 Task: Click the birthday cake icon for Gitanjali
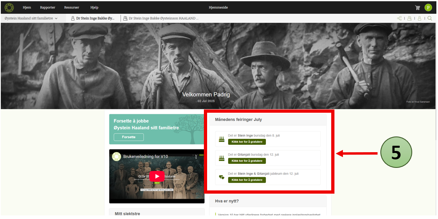(x=221, y=158)
